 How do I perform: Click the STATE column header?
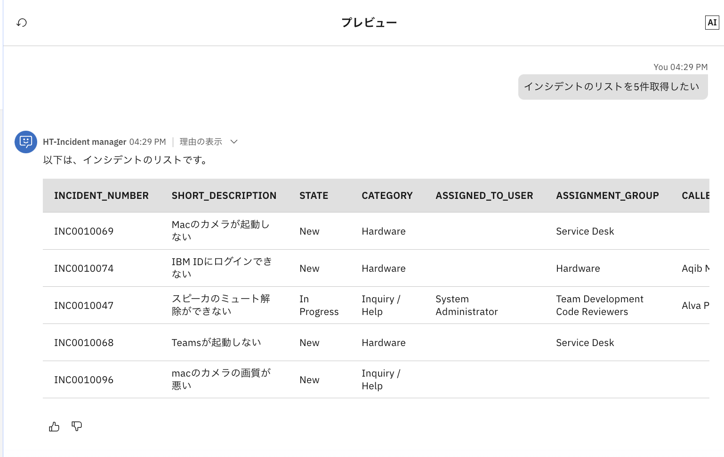pyautogui.click(x=314, y=196)
